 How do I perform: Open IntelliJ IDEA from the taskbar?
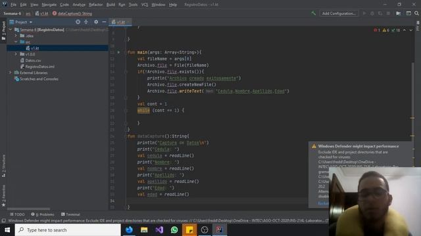pos(219,230)
